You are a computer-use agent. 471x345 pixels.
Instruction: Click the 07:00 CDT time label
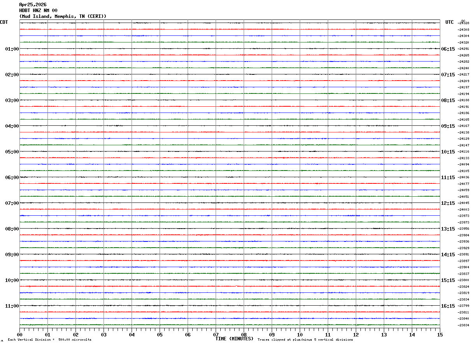coord(12,203)
